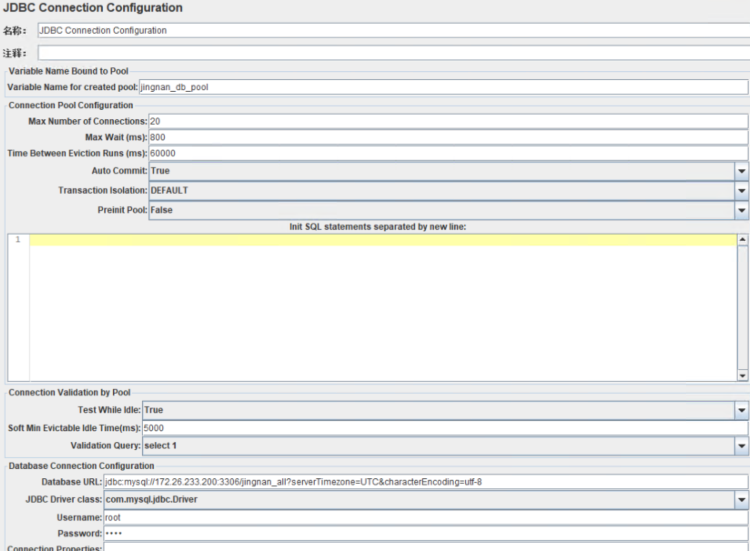Click the empty comment field below the name
Image resolution: width=750 pixels, height=551 pixels.
coord(394,53)
